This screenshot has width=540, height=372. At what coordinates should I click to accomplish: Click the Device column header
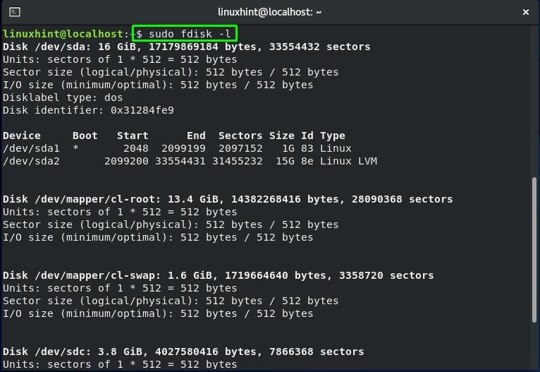(x=22, y=136)
